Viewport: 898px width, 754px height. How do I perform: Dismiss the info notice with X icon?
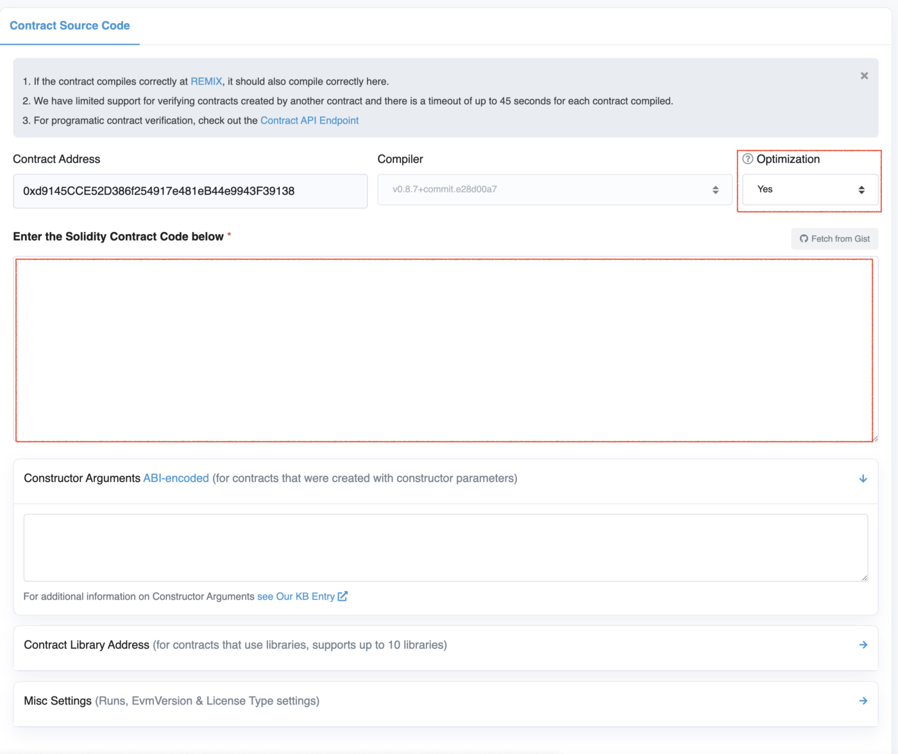click(864, 76)
